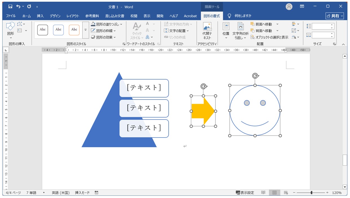Open オブジェクトの選択と表示 selection pane

269,37
